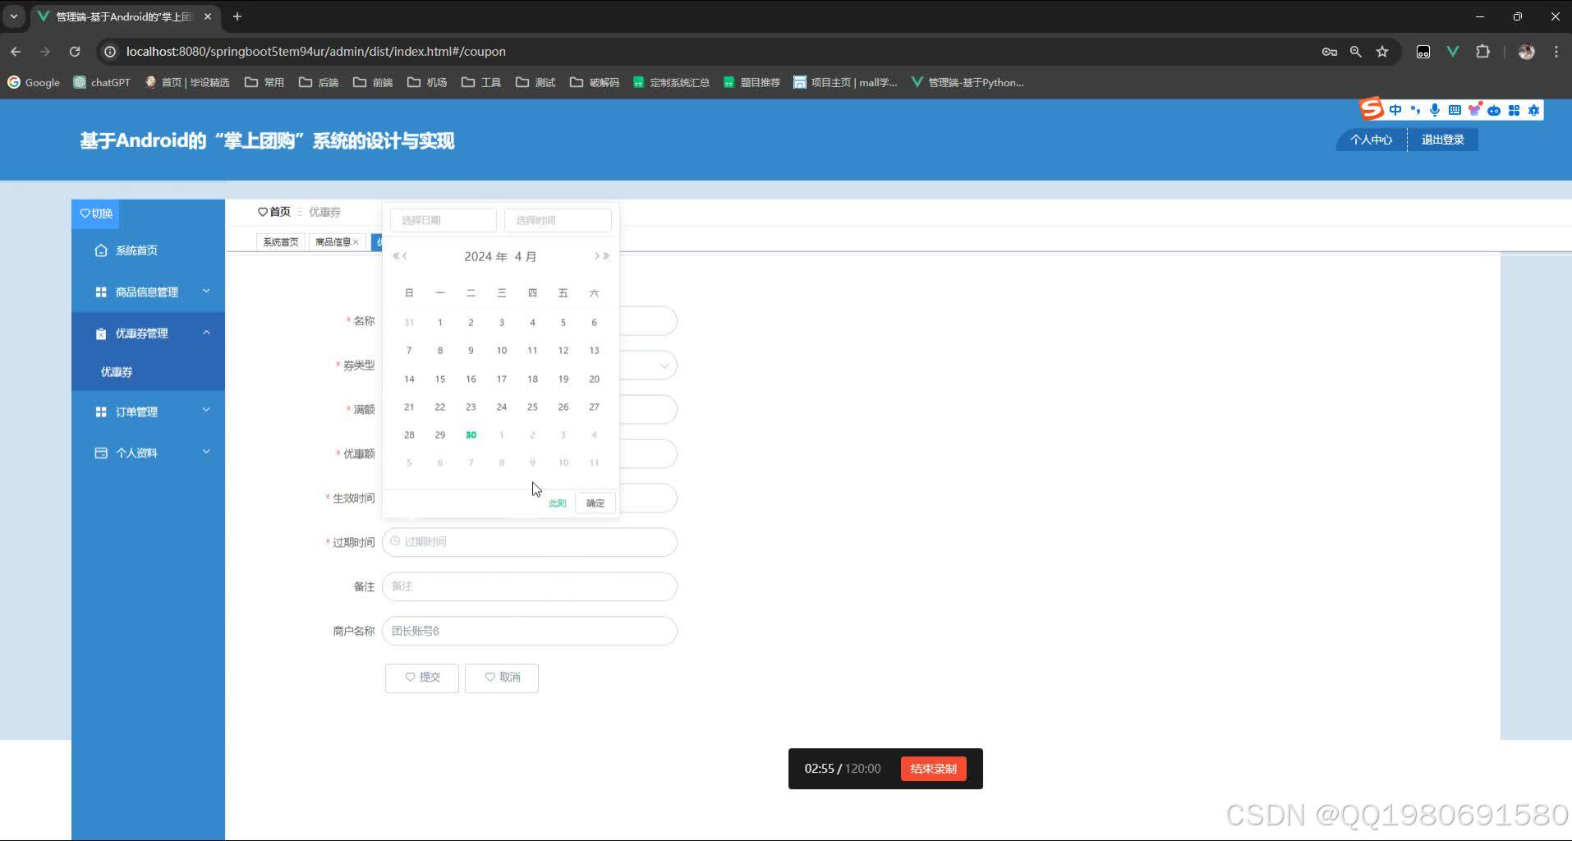This screenshot has height=841, width=1572.
Task: Click browser back arrow
Action: (16, 52)
